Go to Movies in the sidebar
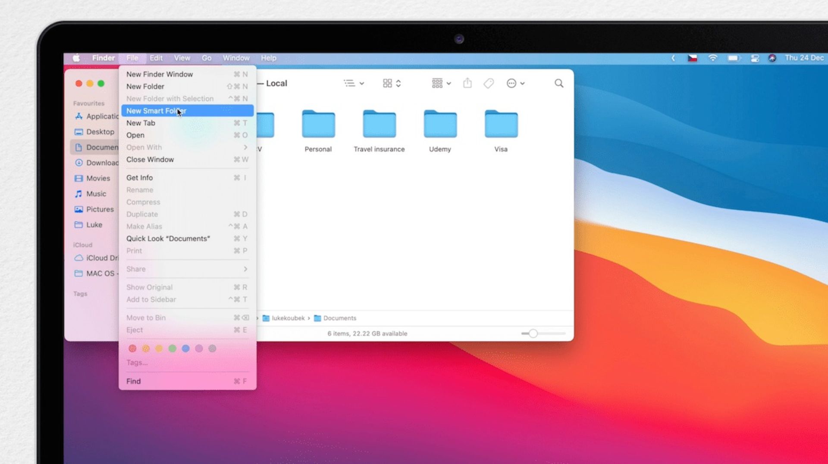 tap(98, 178)
